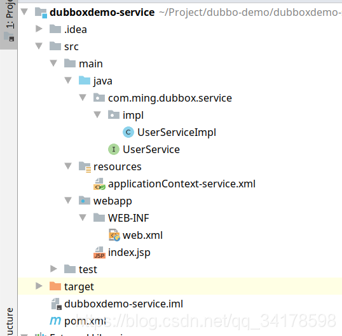The width and height of the screenshot is (342, 336).
Task: Collapse the impl package arrow
Action: [x=97, y=114]
